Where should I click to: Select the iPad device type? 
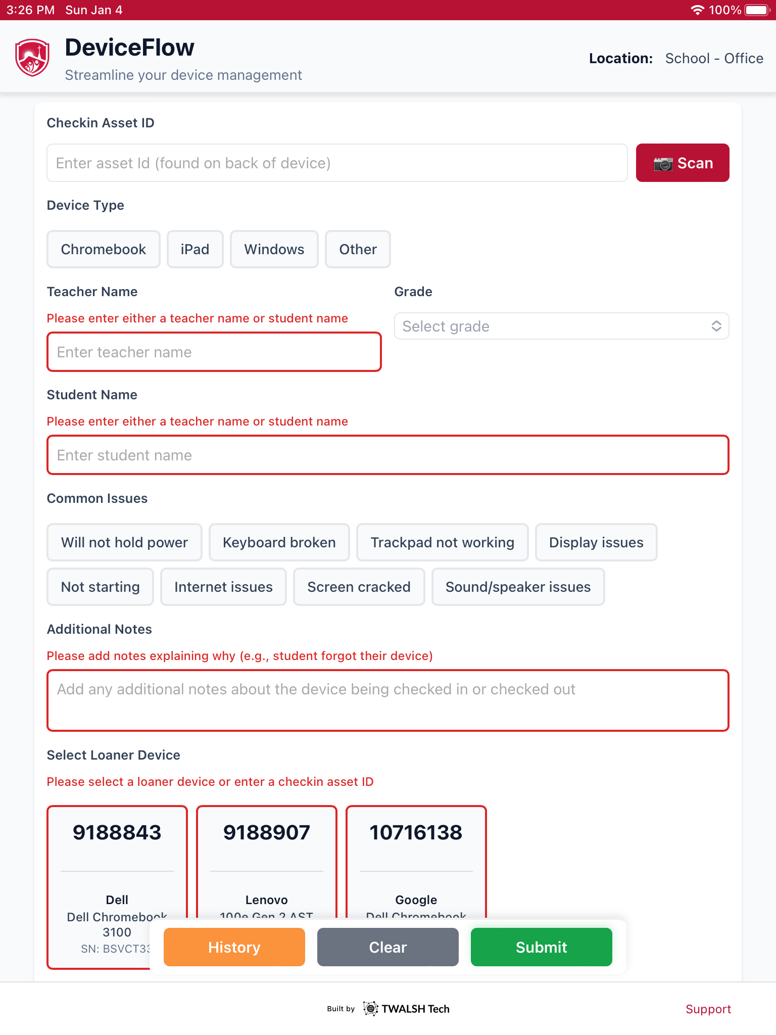coord(195,249)
